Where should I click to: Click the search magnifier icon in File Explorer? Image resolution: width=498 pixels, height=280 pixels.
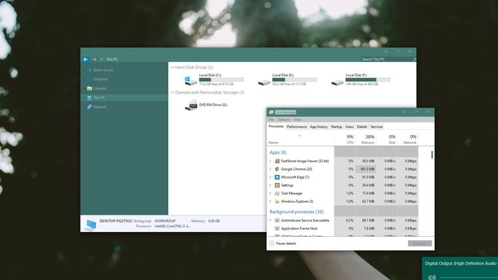[x=414, y=59]
